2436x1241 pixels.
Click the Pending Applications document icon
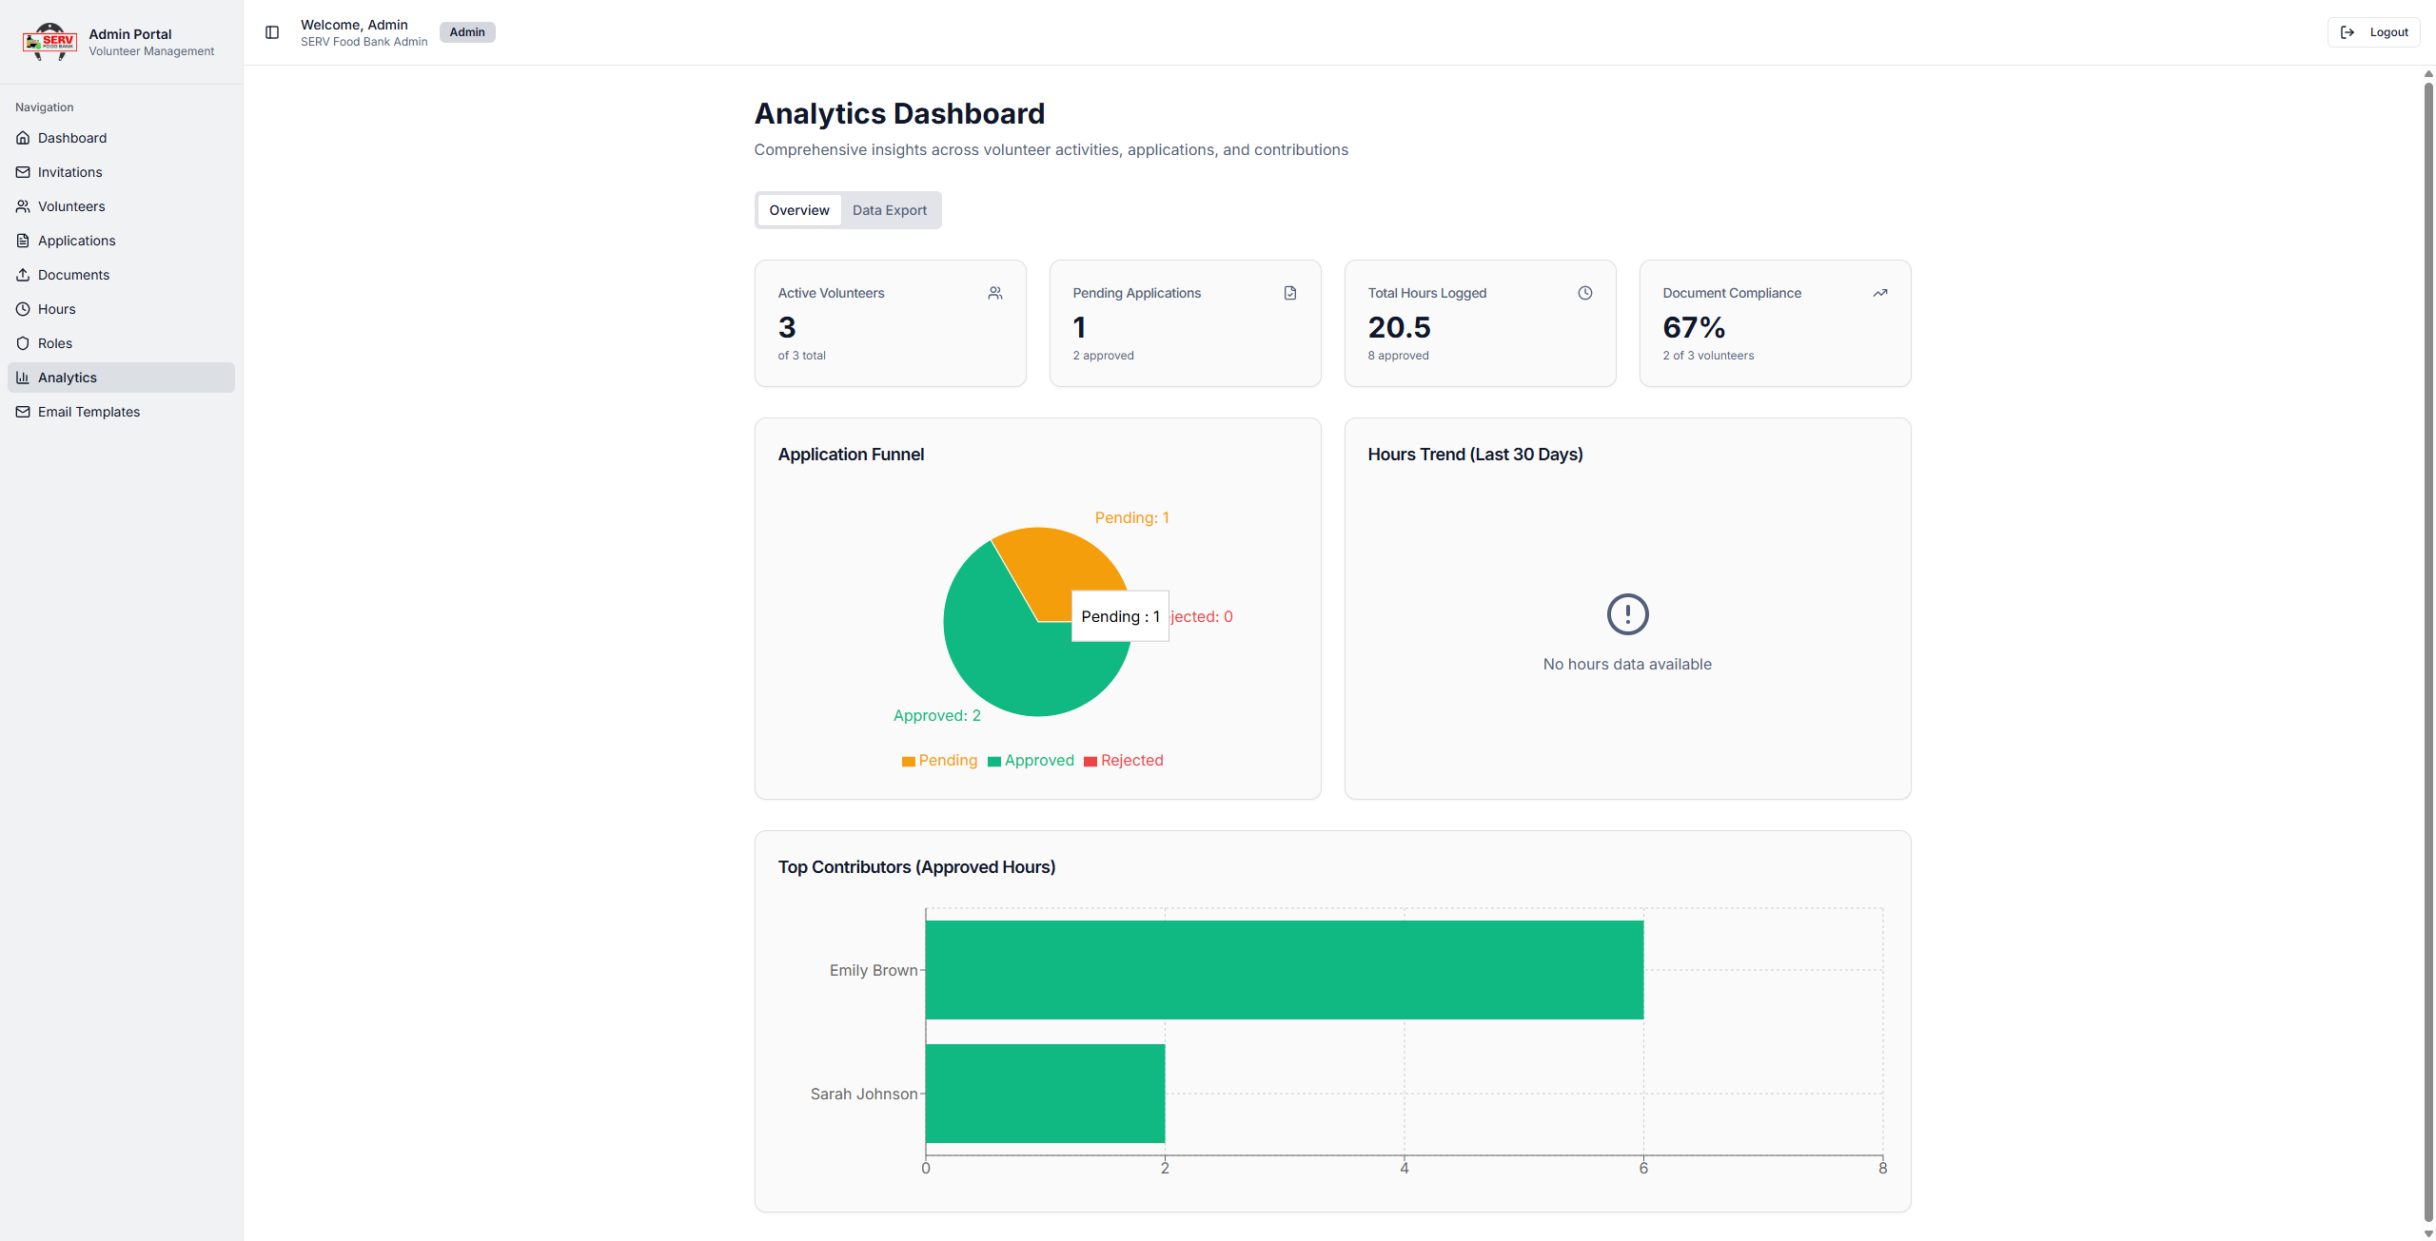point(1289,293)
